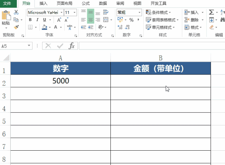This screenshot has width=225, height=165.
Task: Align text right
Action: [x=98, y=19]
